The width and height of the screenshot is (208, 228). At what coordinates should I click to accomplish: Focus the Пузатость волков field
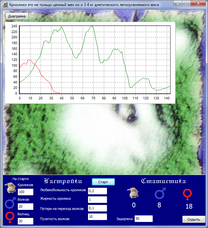[x=97, y=217]
